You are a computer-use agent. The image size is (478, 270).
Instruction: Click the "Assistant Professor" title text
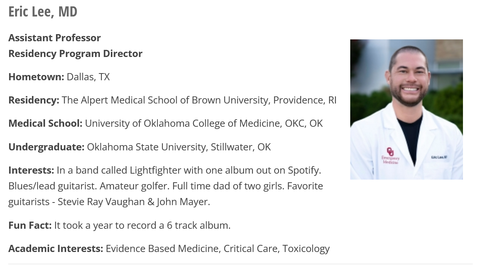click(x=54, y=38)
